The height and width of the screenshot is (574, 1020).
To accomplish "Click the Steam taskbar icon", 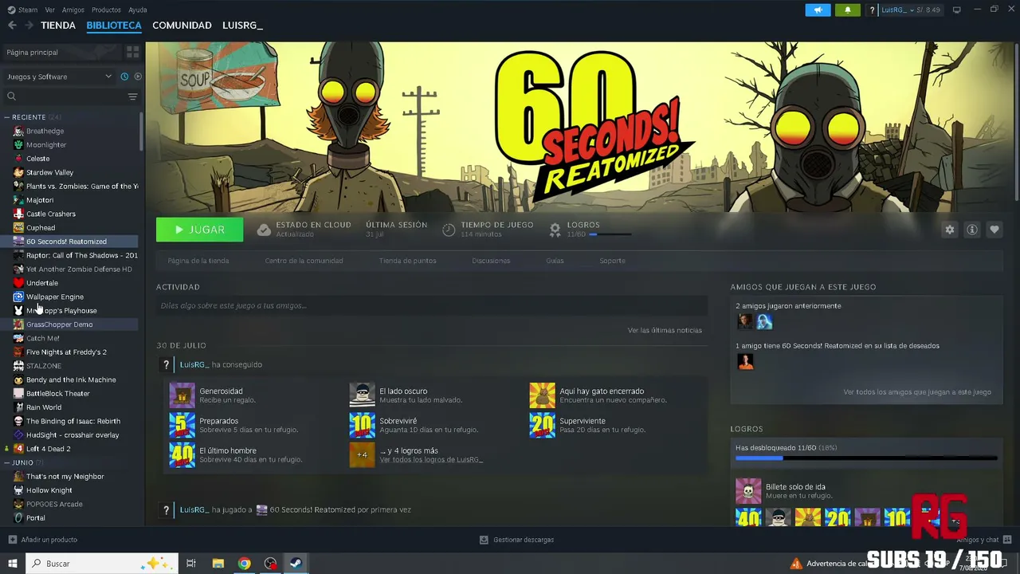I will 295,564.
